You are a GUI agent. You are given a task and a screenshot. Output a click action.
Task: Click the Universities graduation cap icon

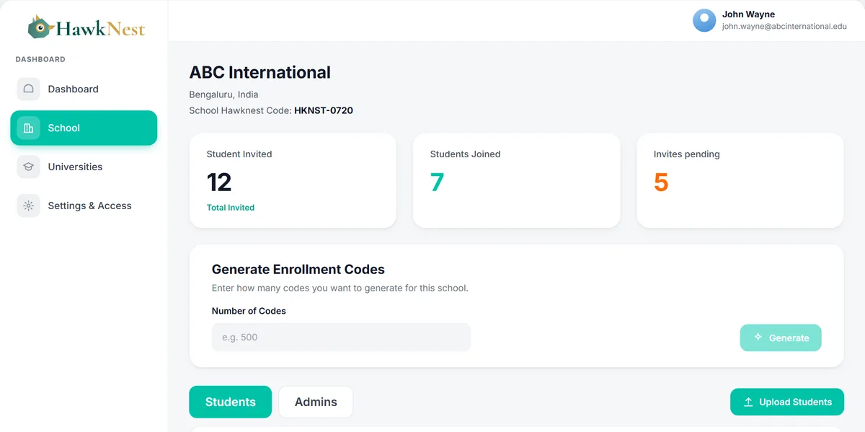[29, 167]
